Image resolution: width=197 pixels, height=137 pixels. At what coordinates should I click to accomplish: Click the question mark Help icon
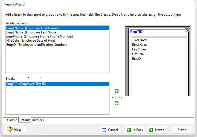[x=10, y=129]
